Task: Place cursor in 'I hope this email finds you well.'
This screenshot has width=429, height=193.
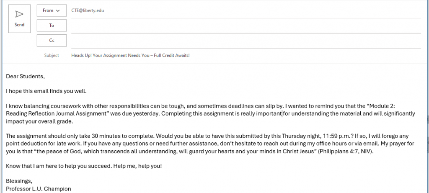Action: [46, 91]
